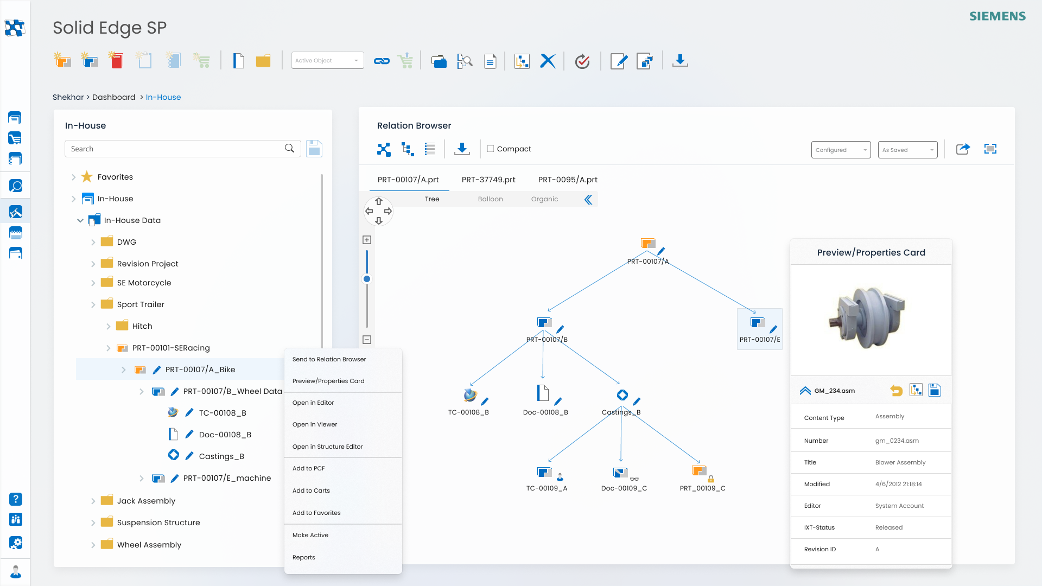Expand the Favorites tree node
Viewport: 1042px width, 586px height.
(73, 177)
